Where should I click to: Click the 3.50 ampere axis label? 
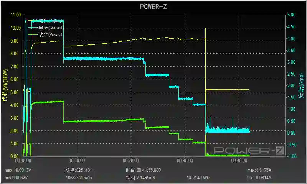(291, 50)
